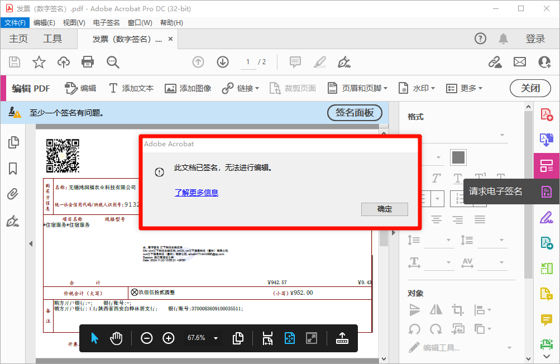Click the sign document pen icon in toolbar

[x=344, y=62]
